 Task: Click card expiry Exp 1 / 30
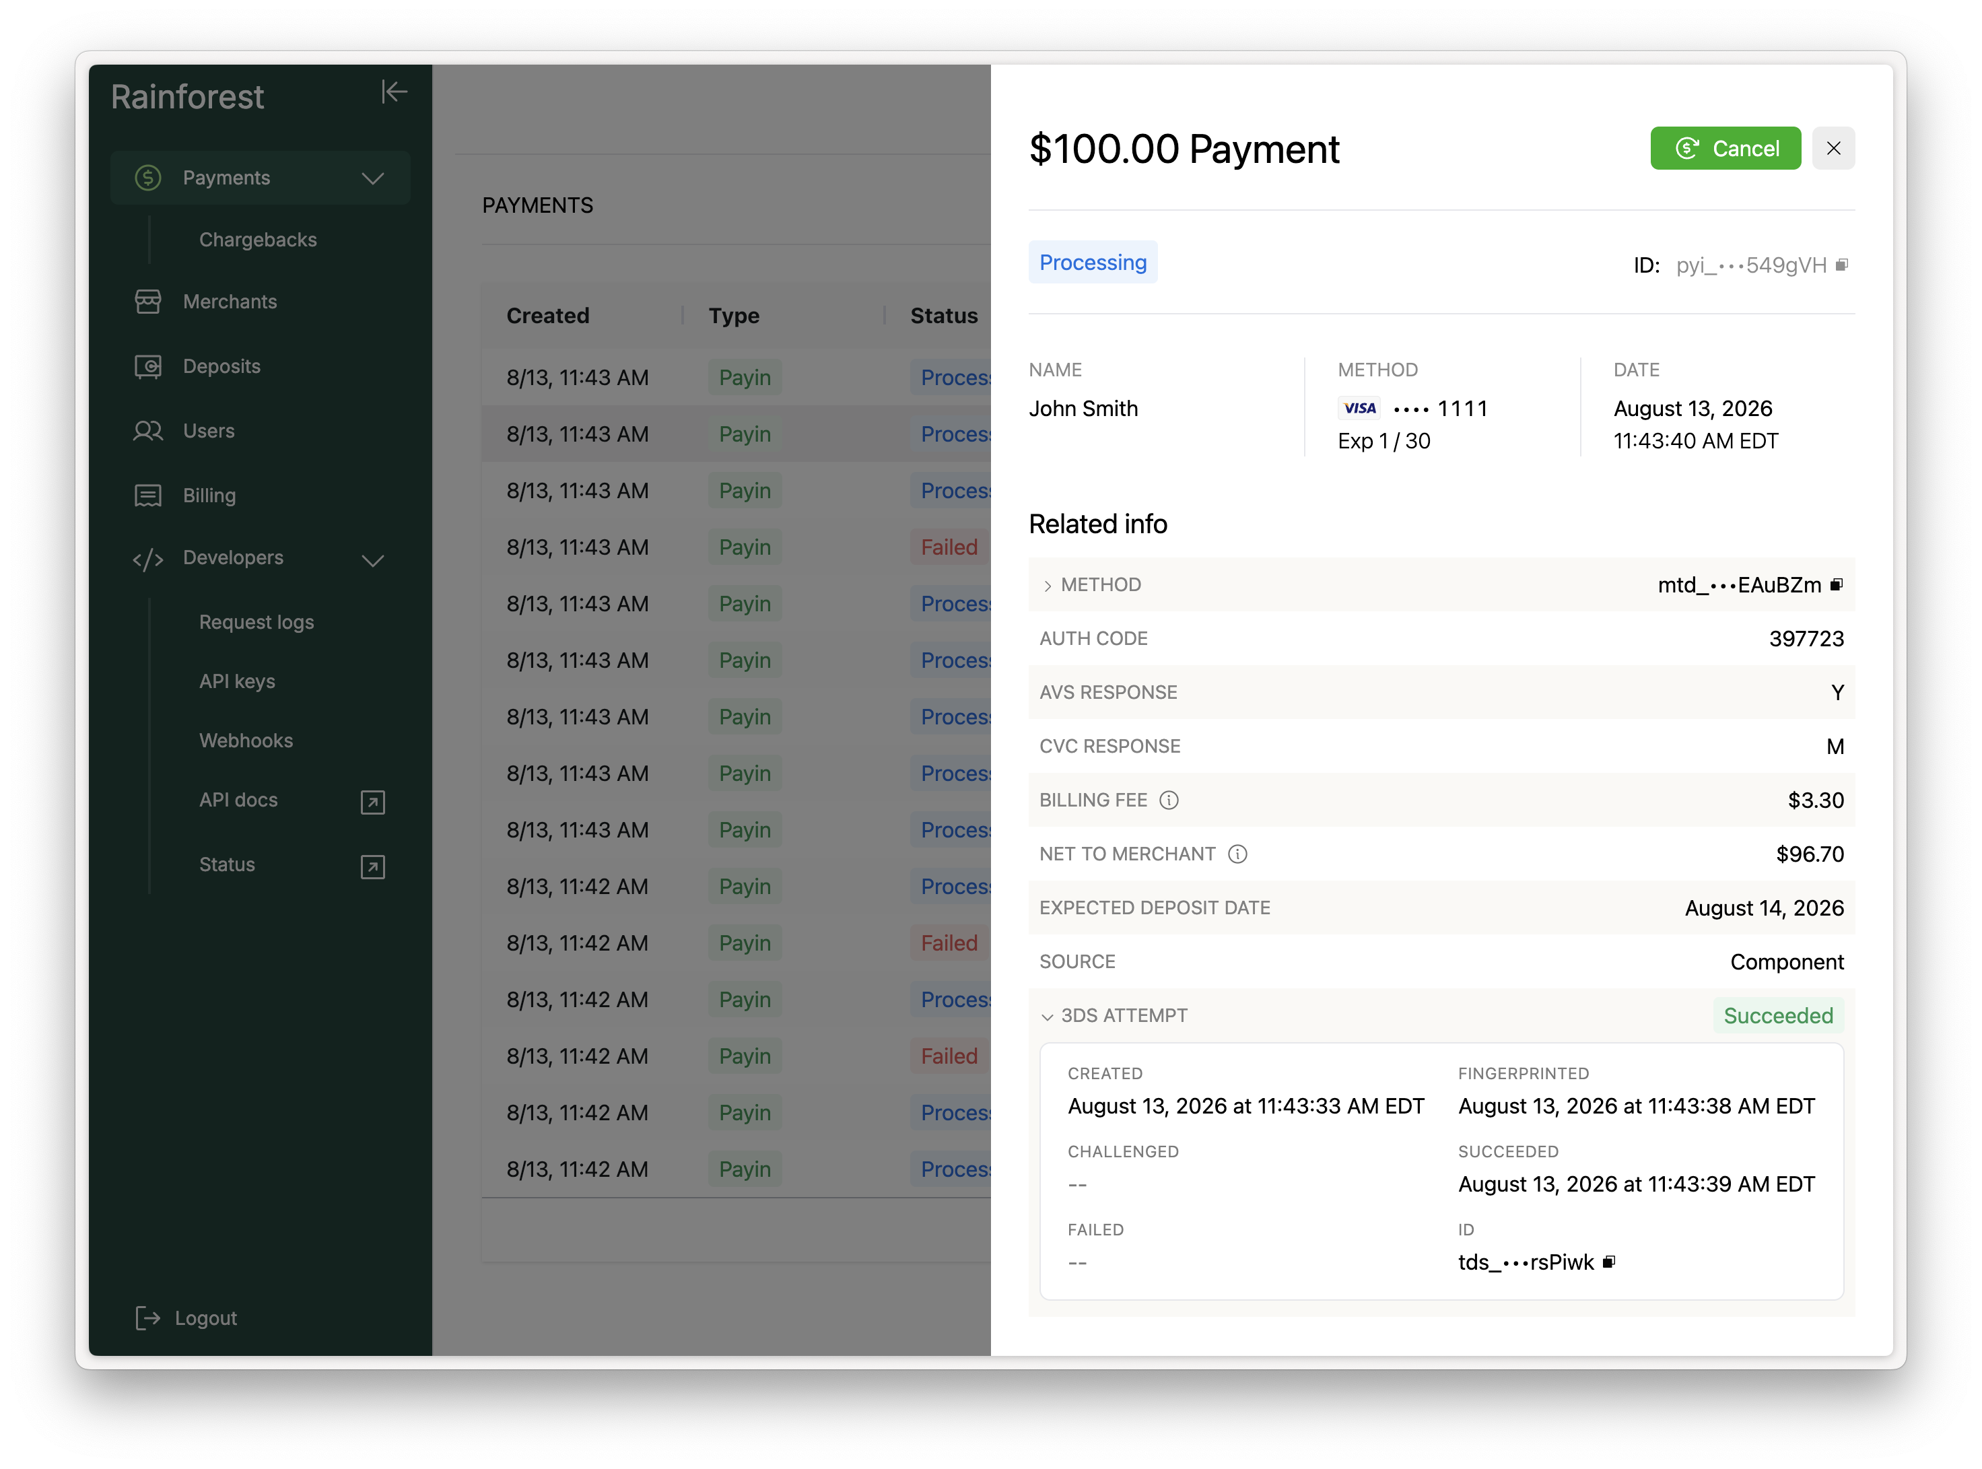coord(1383,442)
